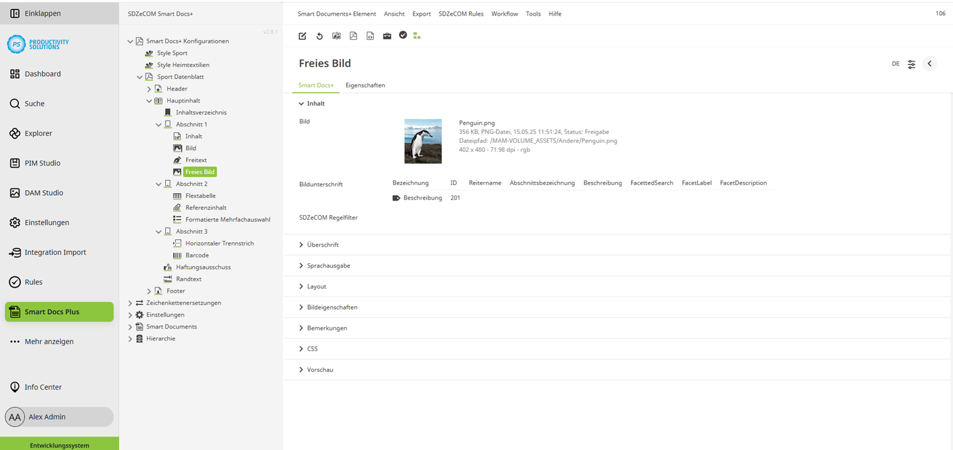Click the green structure icon in toolbar
This screenshot has height=450, width=953.
click(417, 36)
